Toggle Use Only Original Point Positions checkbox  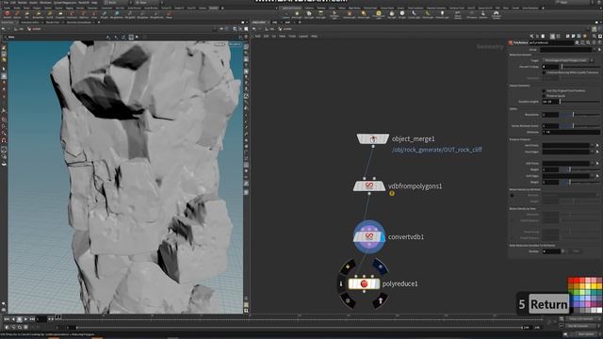coord(544,90)
